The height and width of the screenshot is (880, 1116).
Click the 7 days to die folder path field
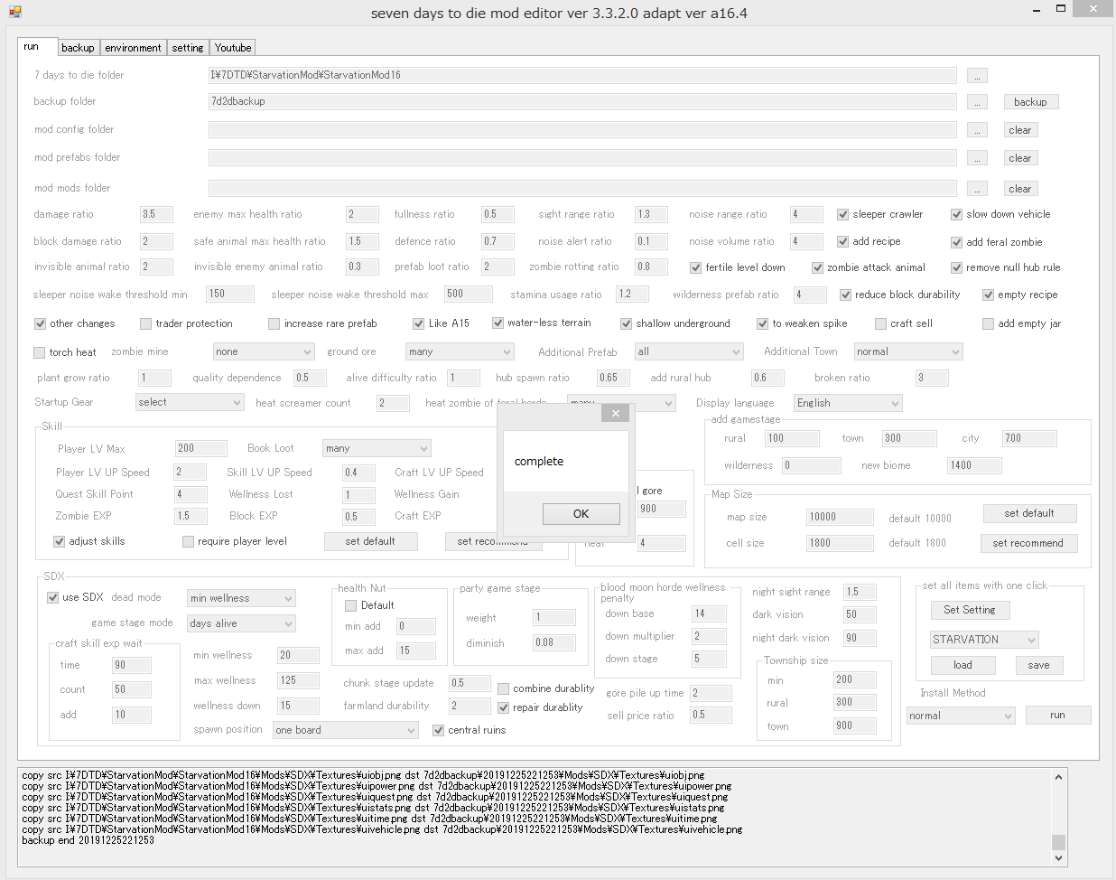582,75
